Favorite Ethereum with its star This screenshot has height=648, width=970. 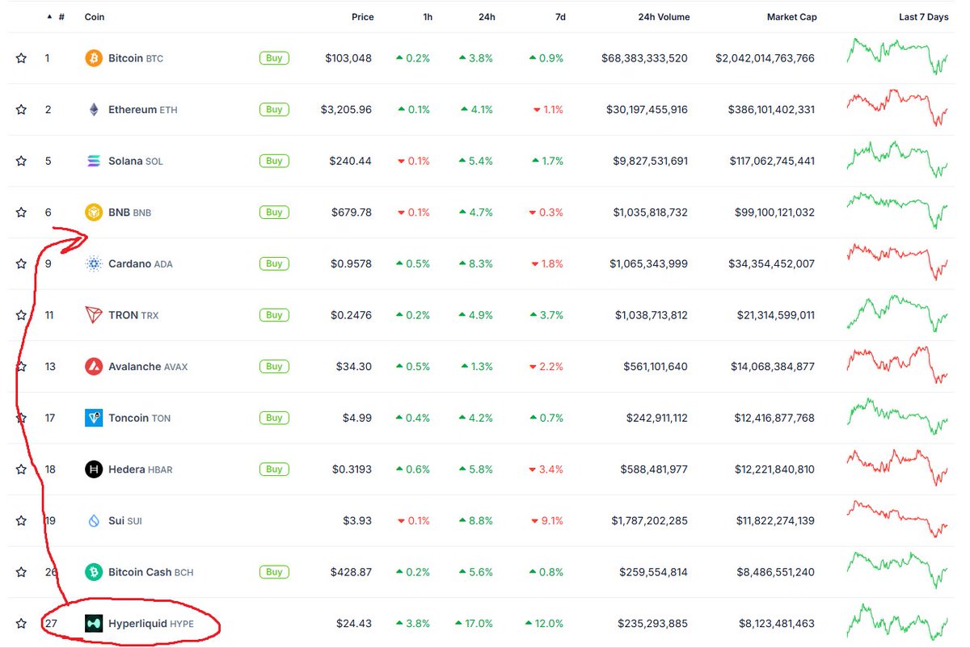(x=21, y=110)
